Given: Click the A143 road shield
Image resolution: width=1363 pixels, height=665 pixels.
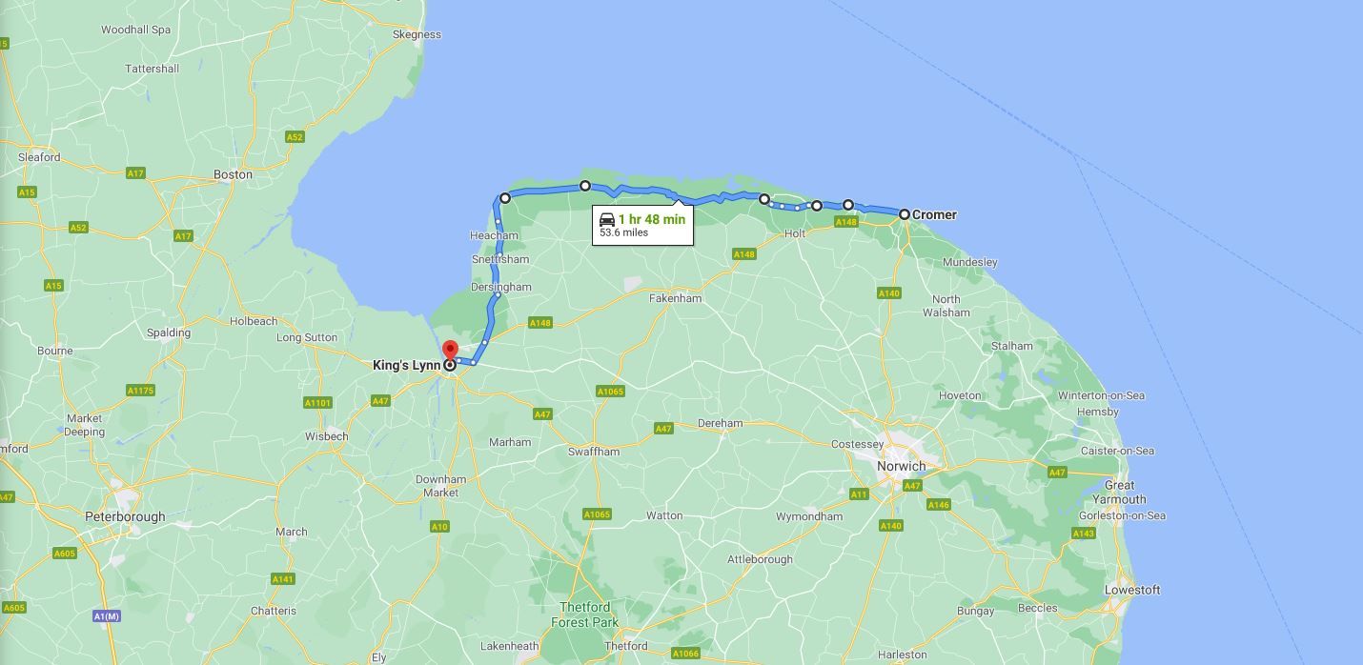Looking at the screenshot, I should [x=1084, y=534].
